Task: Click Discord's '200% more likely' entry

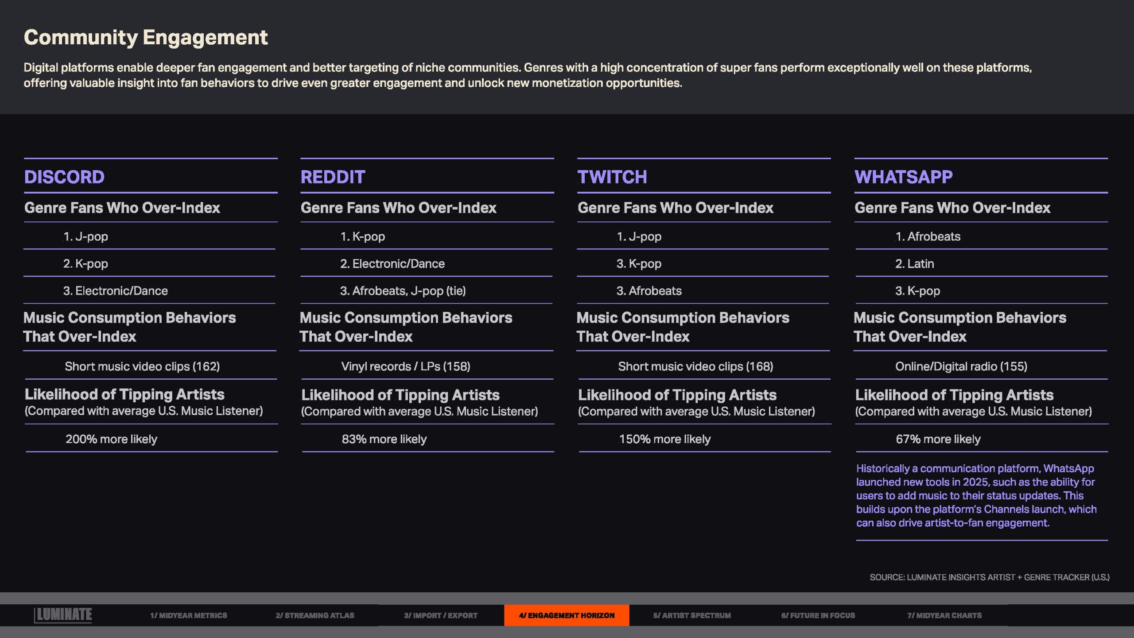Action: 111,439
